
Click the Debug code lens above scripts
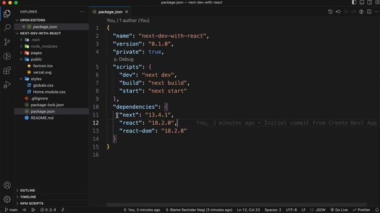point(123,59)
